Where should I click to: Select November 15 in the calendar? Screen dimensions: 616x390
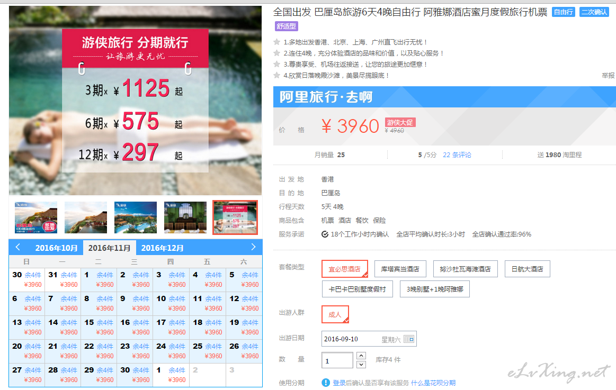99,327
